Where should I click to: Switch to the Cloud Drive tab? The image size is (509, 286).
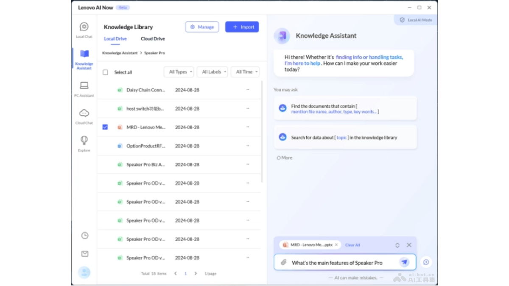(x=153, y=39)
